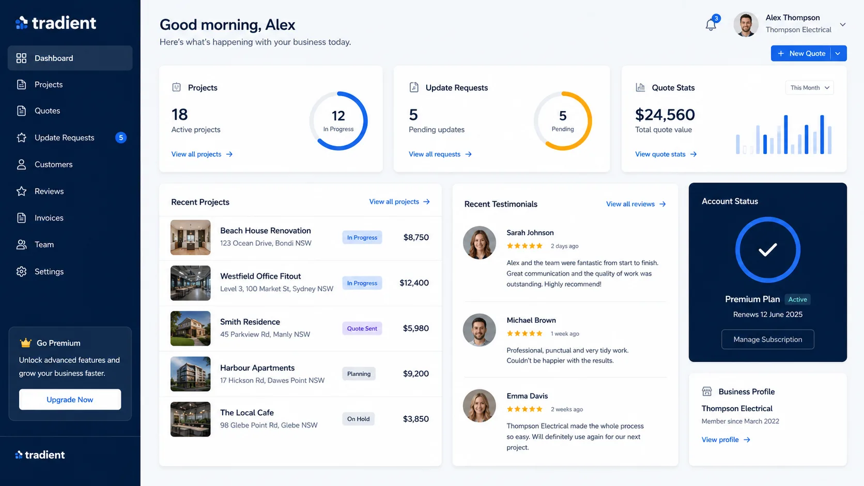Image resolution: width=864 pixels, height=486 pixels.
Task: Open Dashboard from the sidebar menu
Action: 70,58
